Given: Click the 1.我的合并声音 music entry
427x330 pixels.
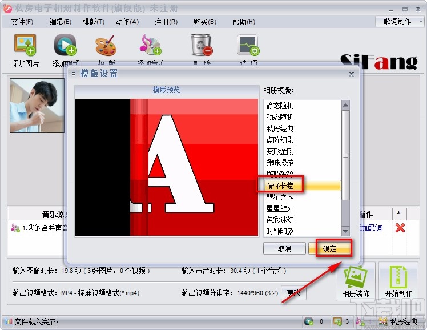Looking at the screenshot, I should tap(45, 228).
